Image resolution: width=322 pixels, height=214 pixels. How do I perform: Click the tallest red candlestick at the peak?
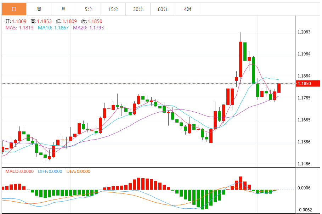click(241, 60)
